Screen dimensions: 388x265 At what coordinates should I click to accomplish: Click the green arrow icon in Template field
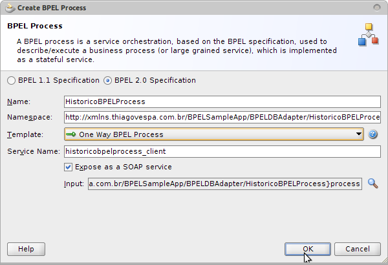70,134
